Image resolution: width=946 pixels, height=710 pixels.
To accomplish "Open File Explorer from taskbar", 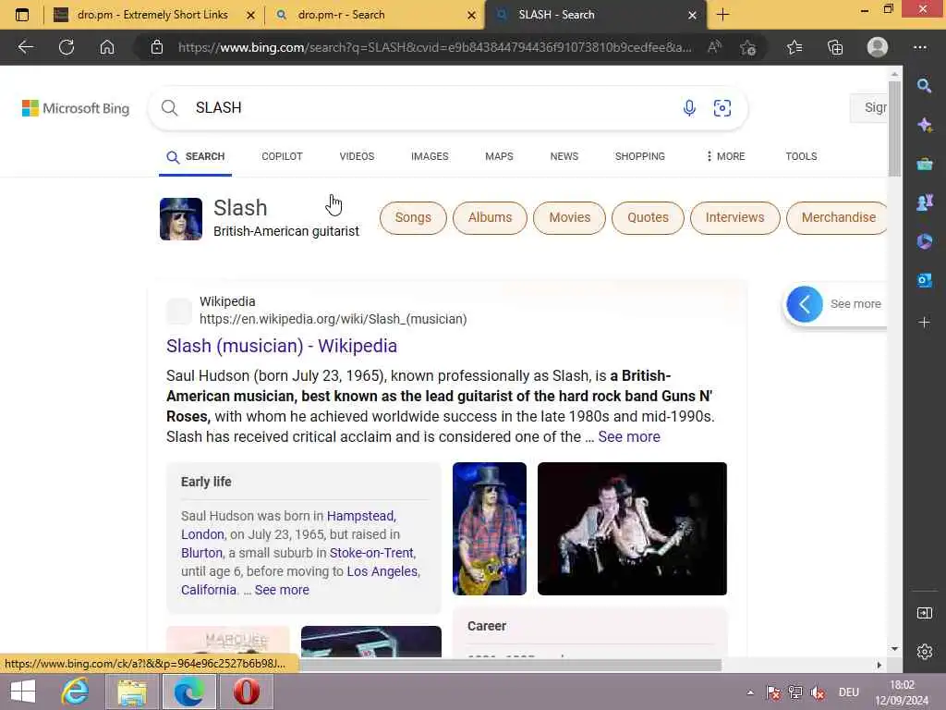I will (x=131, y=692).
